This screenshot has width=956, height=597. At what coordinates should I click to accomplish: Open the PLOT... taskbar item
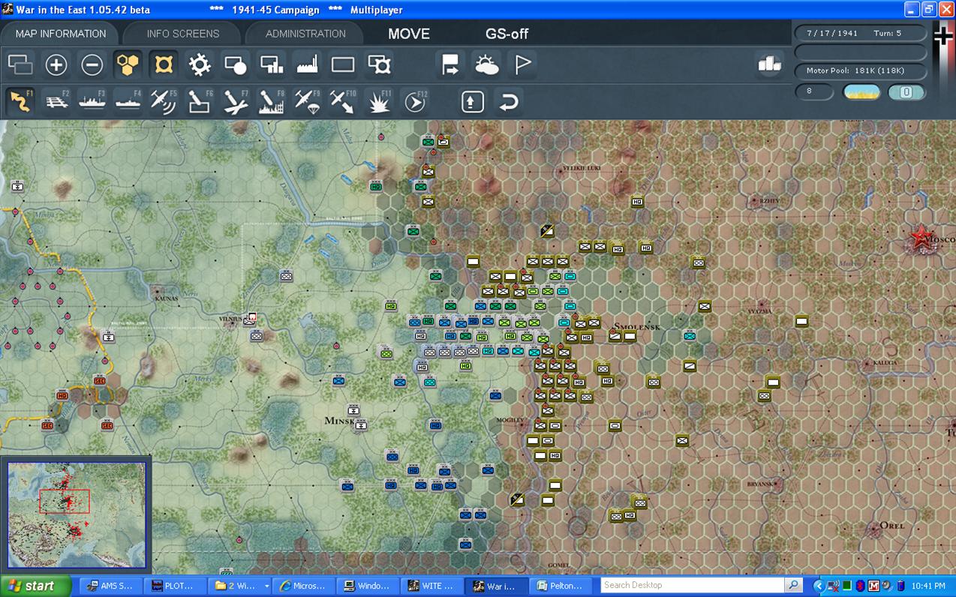(x=176, y=586)
